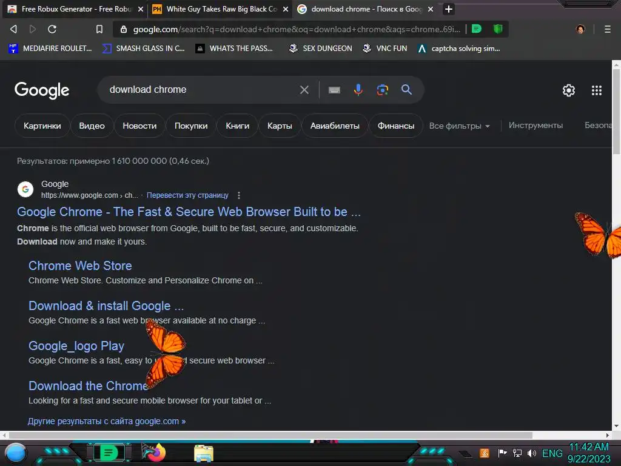Bookmark this page with the bookmark icon

point(99,29)
